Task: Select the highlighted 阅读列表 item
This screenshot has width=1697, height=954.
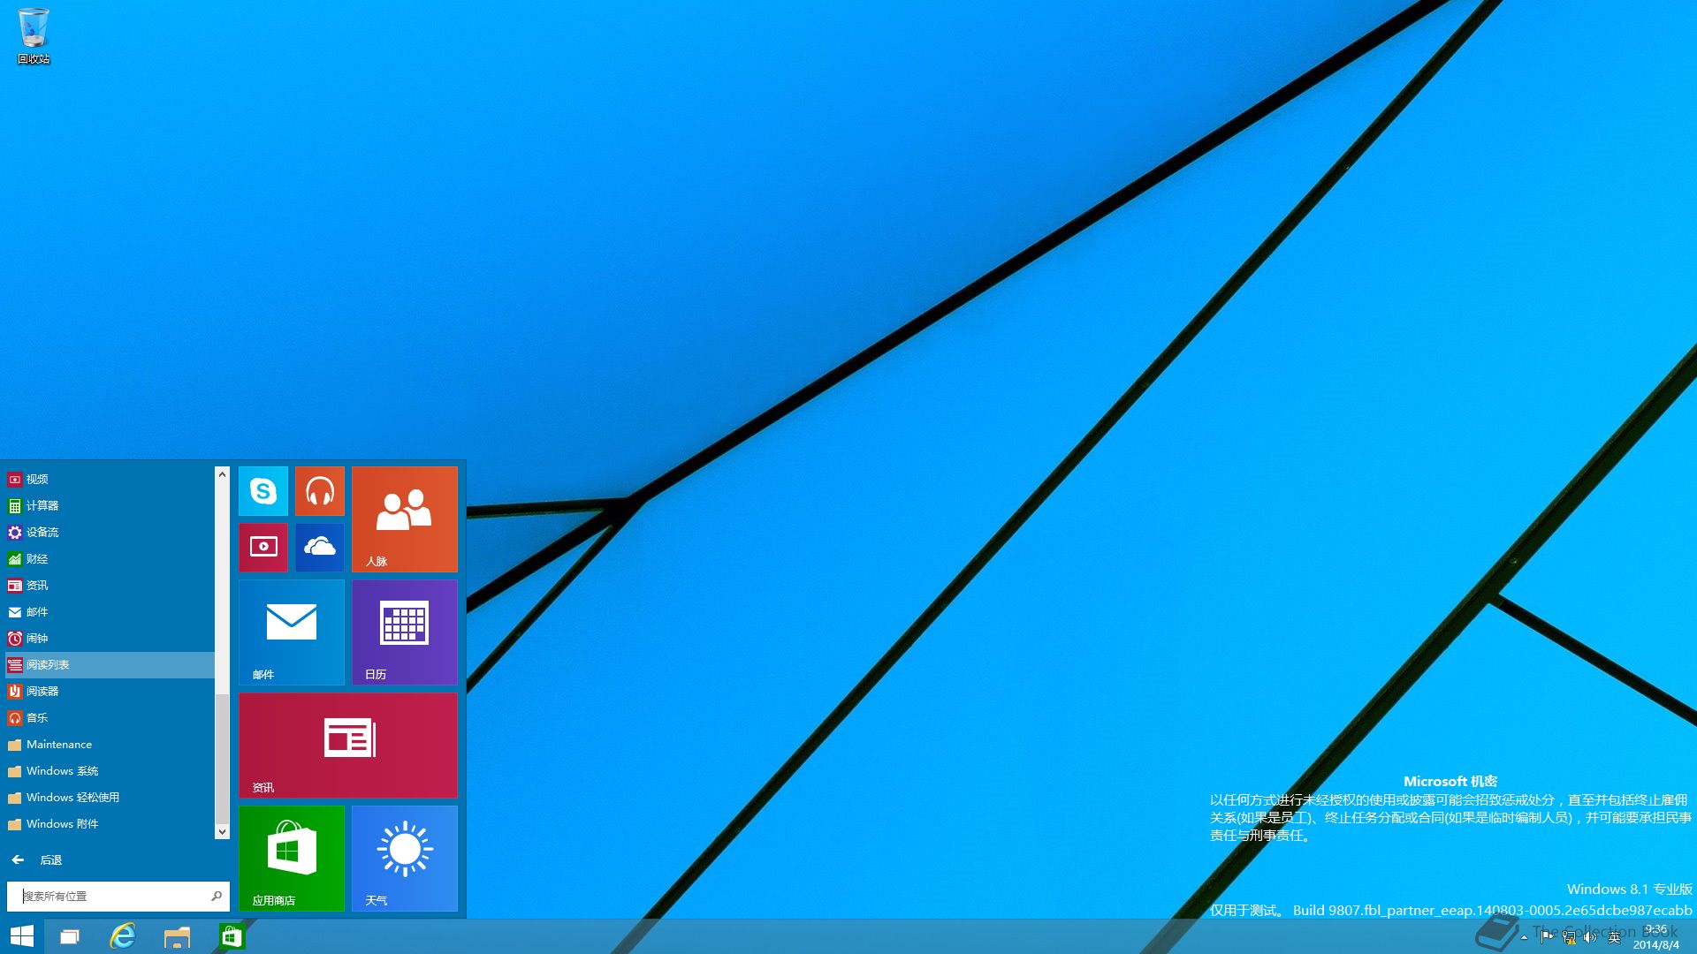Action: point(110,665)
